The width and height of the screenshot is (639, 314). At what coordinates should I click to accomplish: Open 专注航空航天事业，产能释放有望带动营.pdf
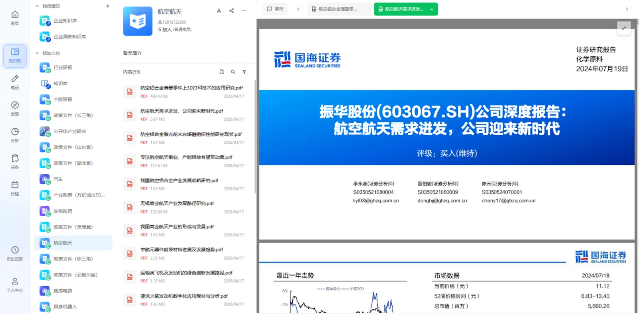click(x=185, y=161)
